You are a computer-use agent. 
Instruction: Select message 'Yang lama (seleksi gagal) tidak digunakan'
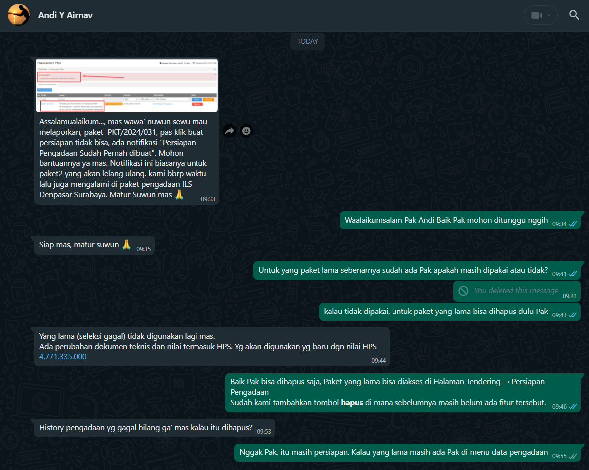(212, 347)
